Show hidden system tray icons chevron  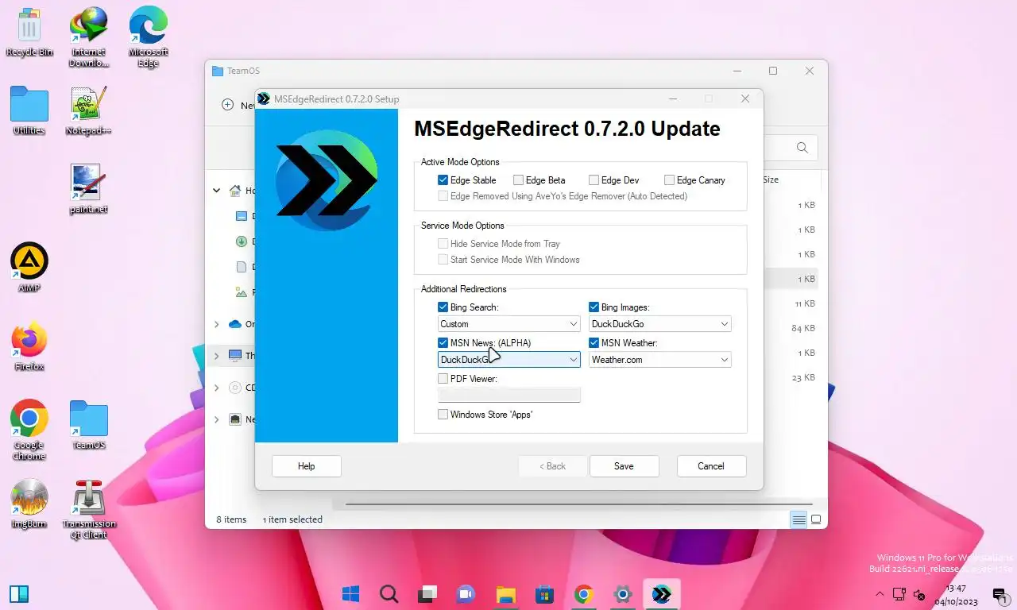click(880, 594)
